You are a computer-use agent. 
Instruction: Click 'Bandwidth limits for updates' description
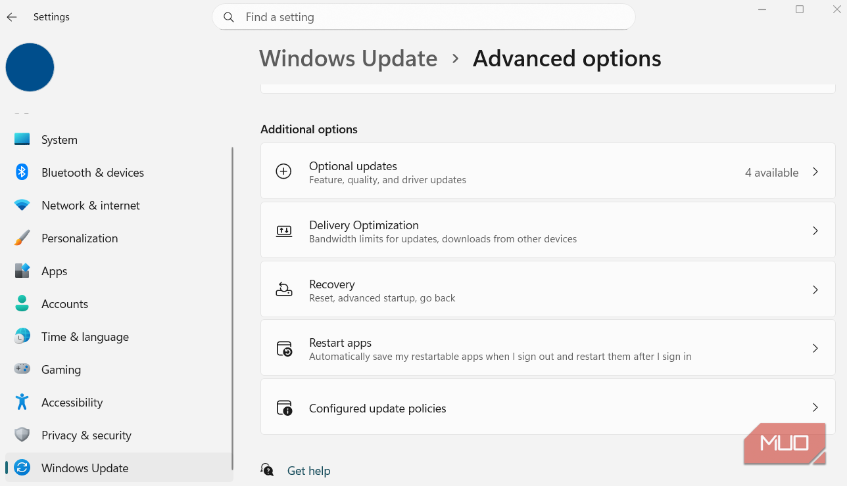443,239
